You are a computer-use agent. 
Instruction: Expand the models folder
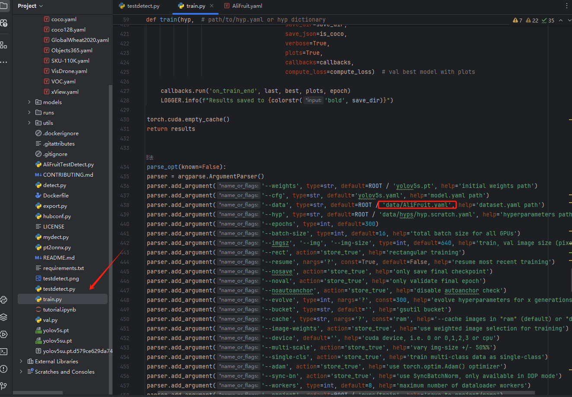29,102
